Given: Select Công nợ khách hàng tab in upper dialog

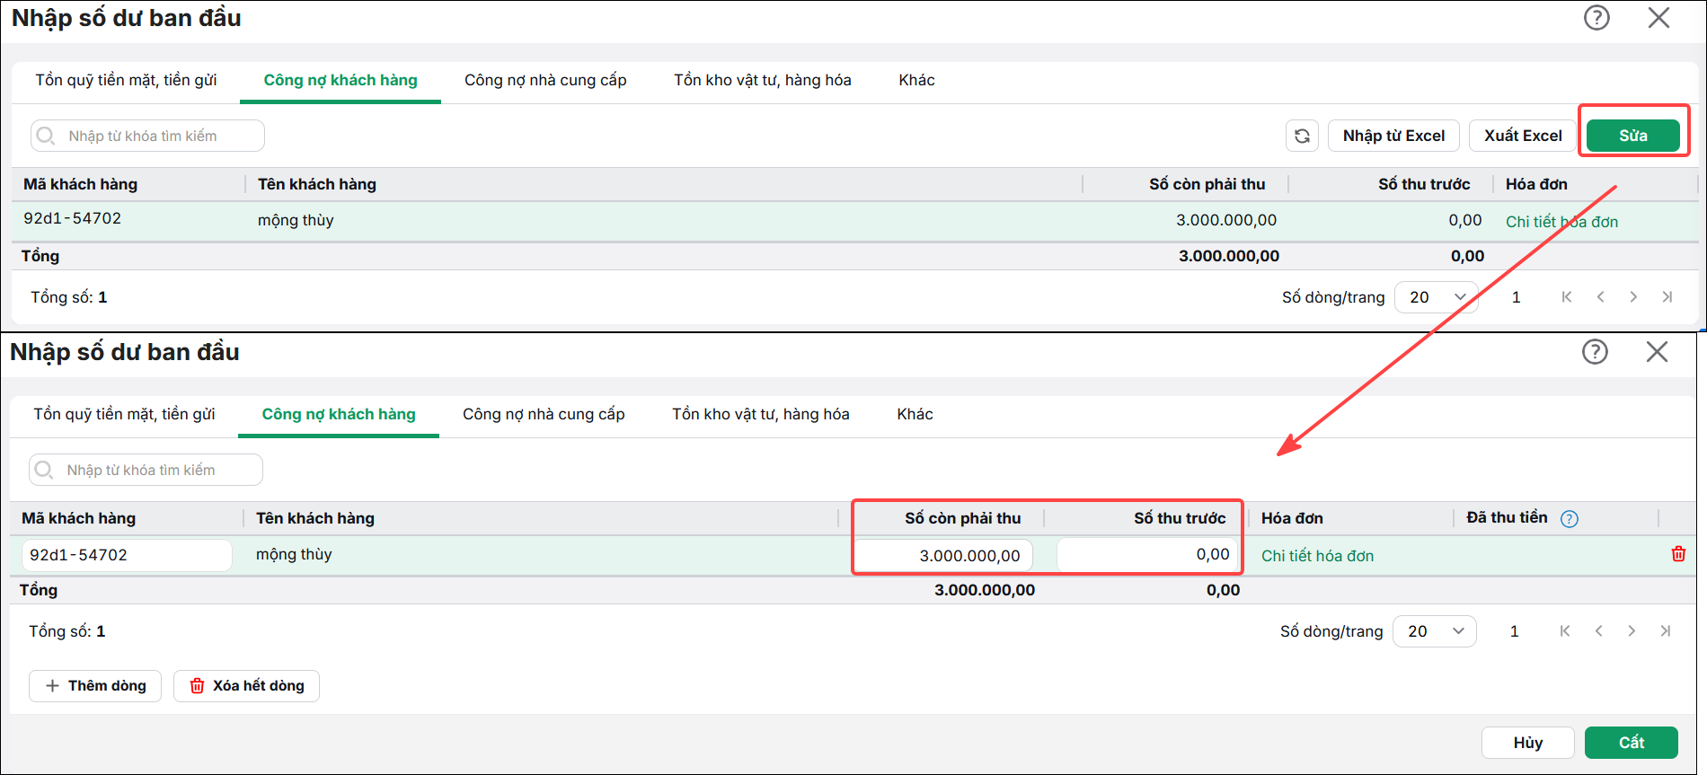Looking at the screenshot, I should [341, 80].
